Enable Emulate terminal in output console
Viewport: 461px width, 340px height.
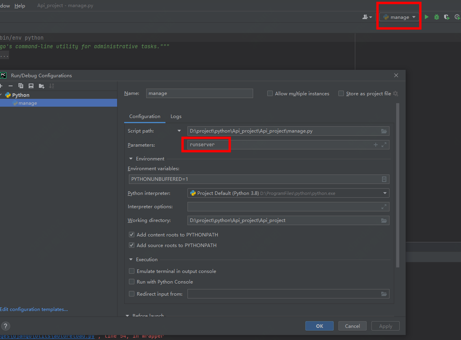coord(132,271)
